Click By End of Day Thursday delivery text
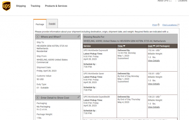This screenshot has height=120, width=189. (x=129, y=99)
